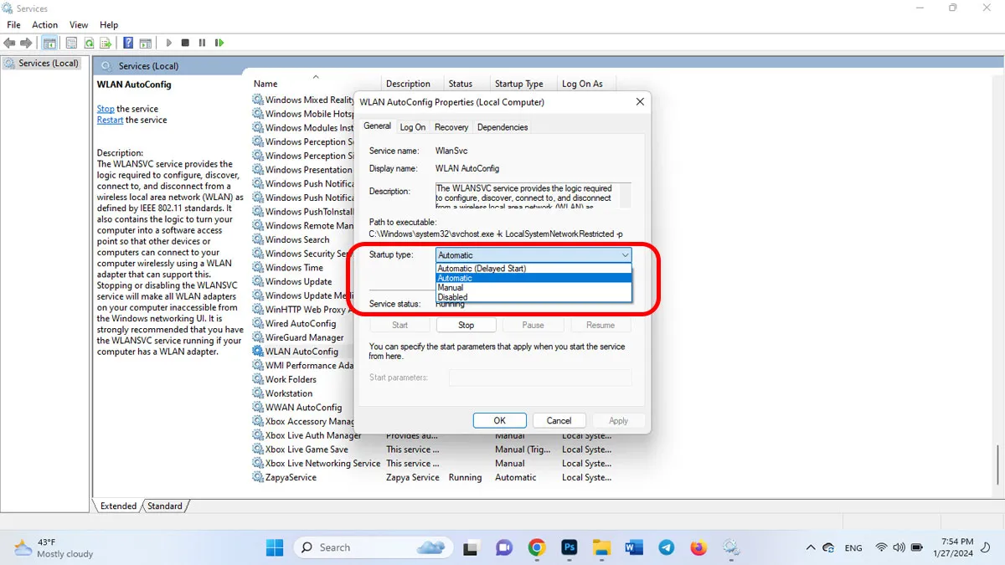
Task: Open the clock showing 7:54 PM
Action: [956, 547]
